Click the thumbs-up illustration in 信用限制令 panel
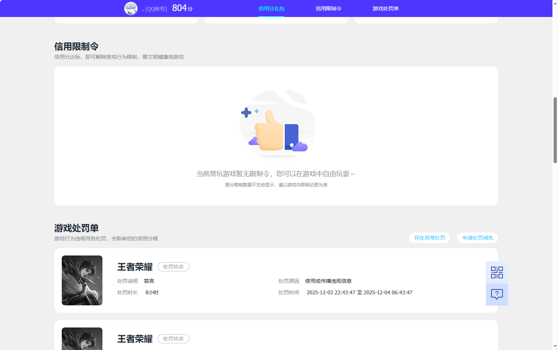Image resolution: width=558 pixels, height=350 pixels. pos(277,125)
